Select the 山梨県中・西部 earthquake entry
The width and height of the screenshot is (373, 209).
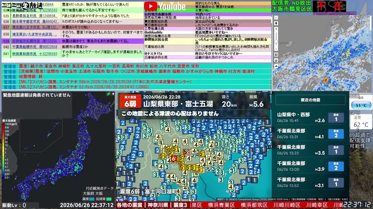click(310, 118)
